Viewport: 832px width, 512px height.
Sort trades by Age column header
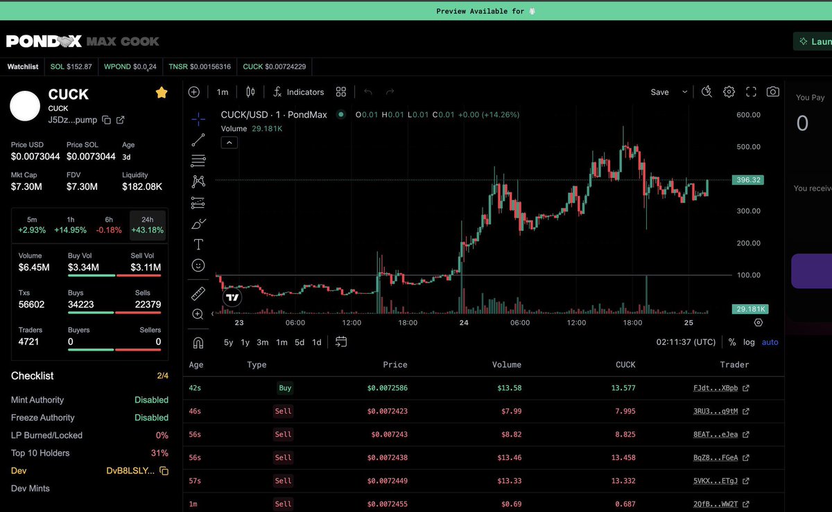pos(196,364)
